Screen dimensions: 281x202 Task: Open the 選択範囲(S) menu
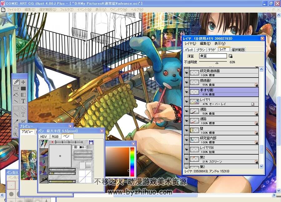[x=48, y=9]
